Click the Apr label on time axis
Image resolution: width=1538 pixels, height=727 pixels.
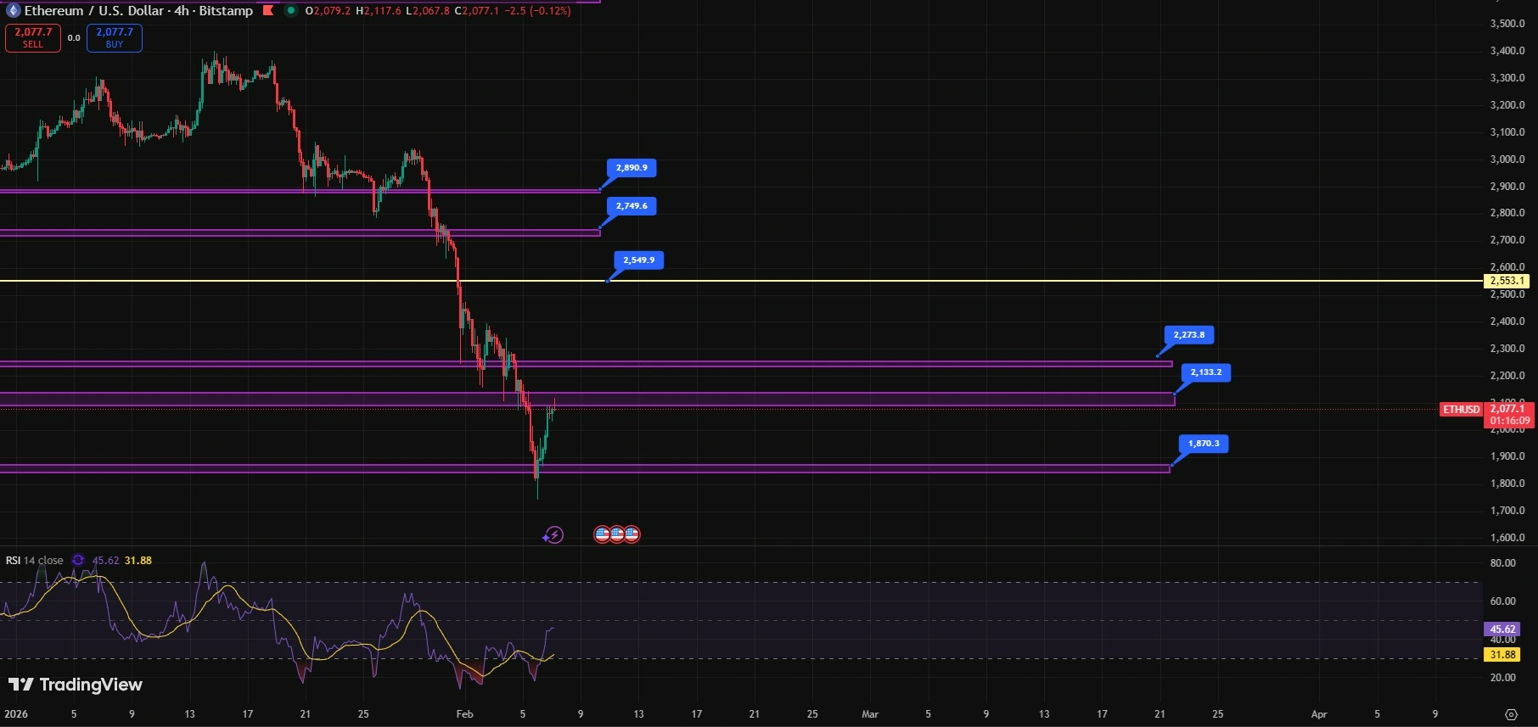tap(1319, 714)
